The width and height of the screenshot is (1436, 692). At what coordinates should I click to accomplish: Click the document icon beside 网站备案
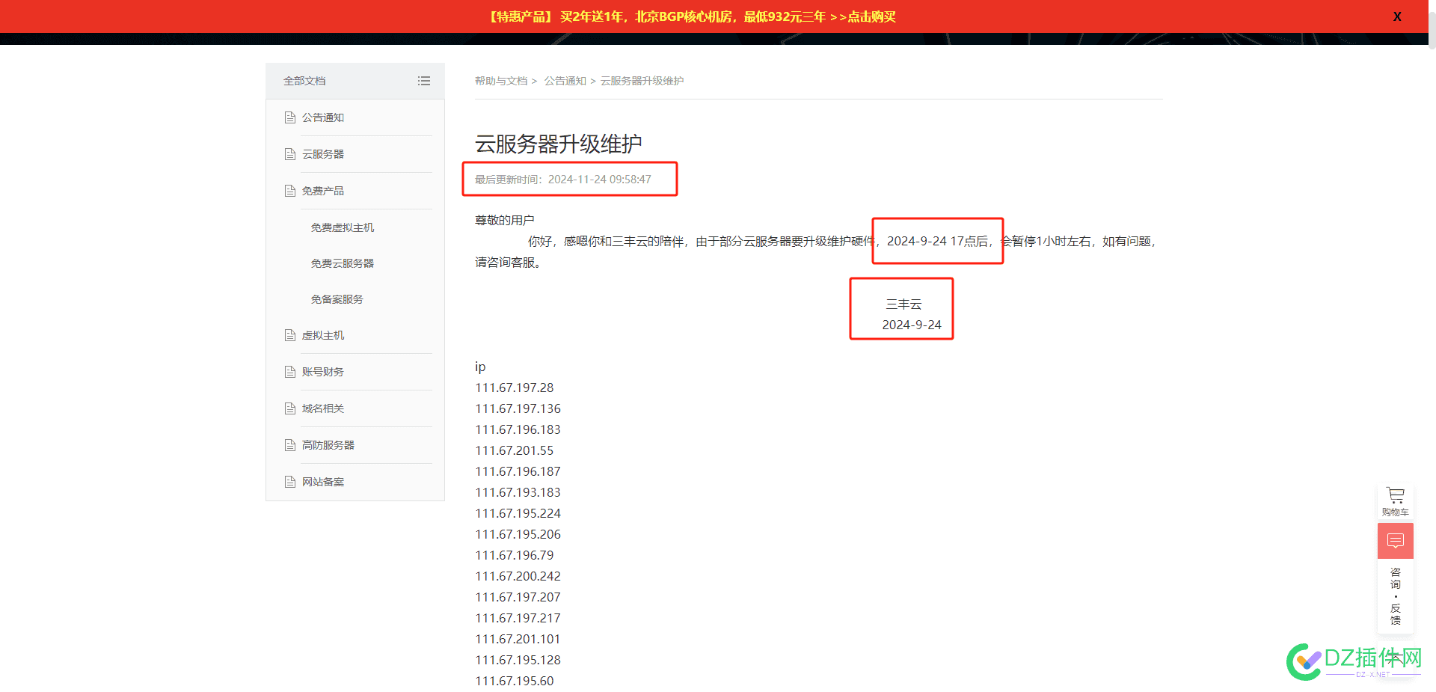click(x=290, y=482)
